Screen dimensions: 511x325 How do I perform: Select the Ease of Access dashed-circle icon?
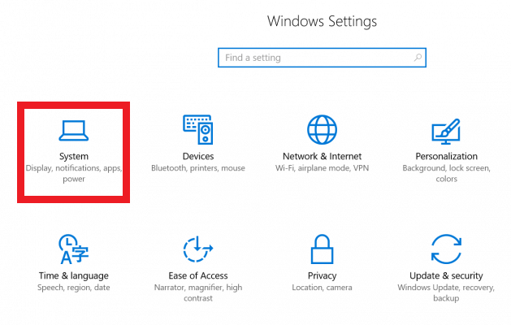pos(198,249)
